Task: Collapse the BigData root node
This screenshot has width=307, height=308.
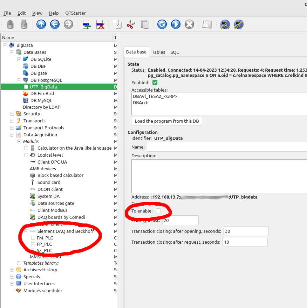Action: (5, 45)
